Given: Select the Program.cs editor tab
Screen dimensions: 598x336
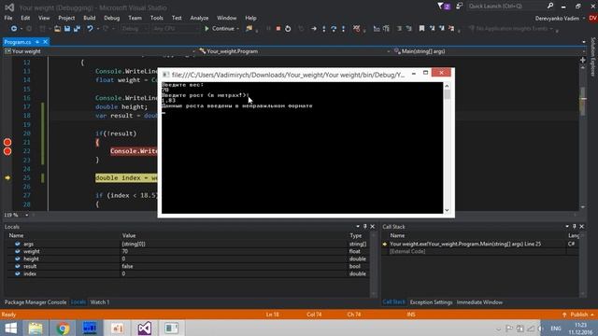Looking at the screenshot, I should (18, 42).
